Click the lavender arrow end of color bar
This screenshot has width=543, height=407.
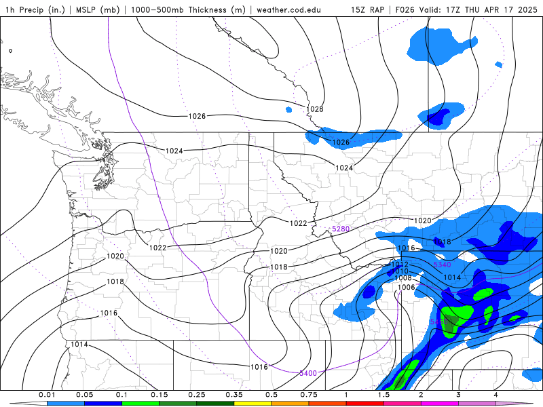(x=514, y=404)
